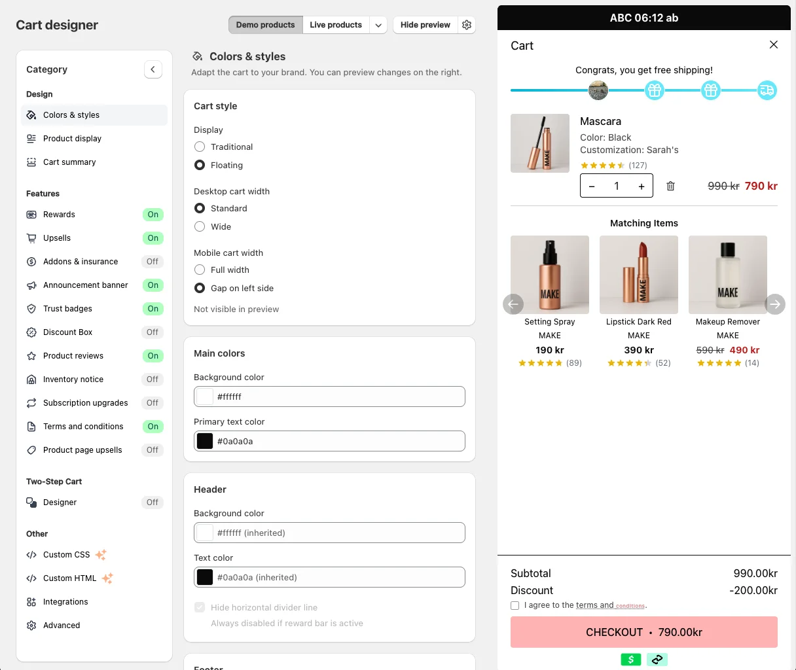
Task: Click the Discount Box badge icon
Action: coord(31,332)
